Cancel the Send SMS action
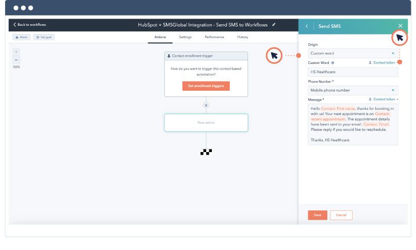This screenshot has height=250, width=416. [341, 215]
